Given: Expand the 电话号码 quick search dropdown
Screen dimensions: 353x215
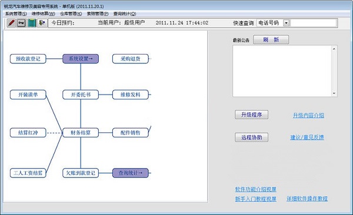Looking at the screenshot, I should point(286,23).
